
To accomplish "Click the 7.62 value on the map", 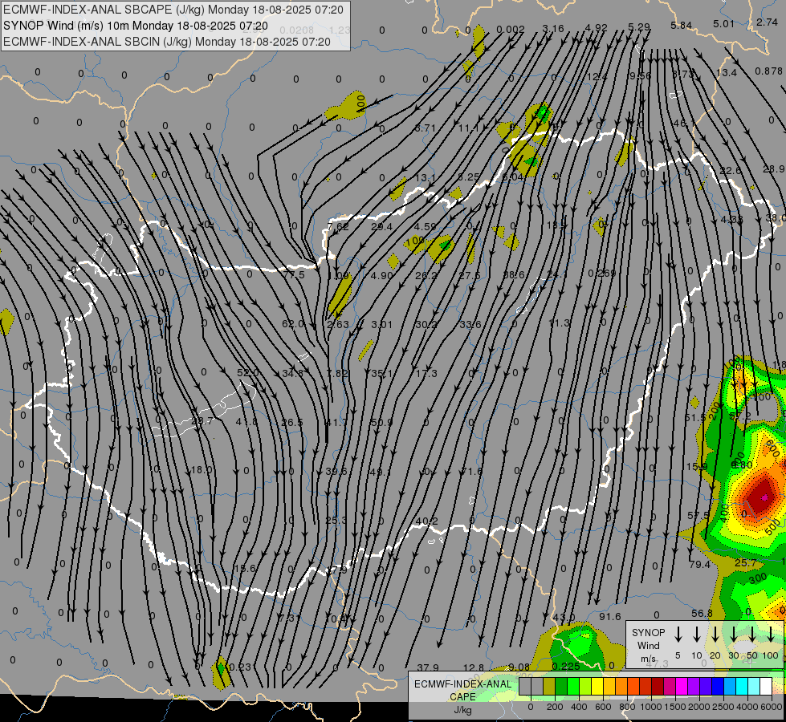I will (x=338, y=226).
